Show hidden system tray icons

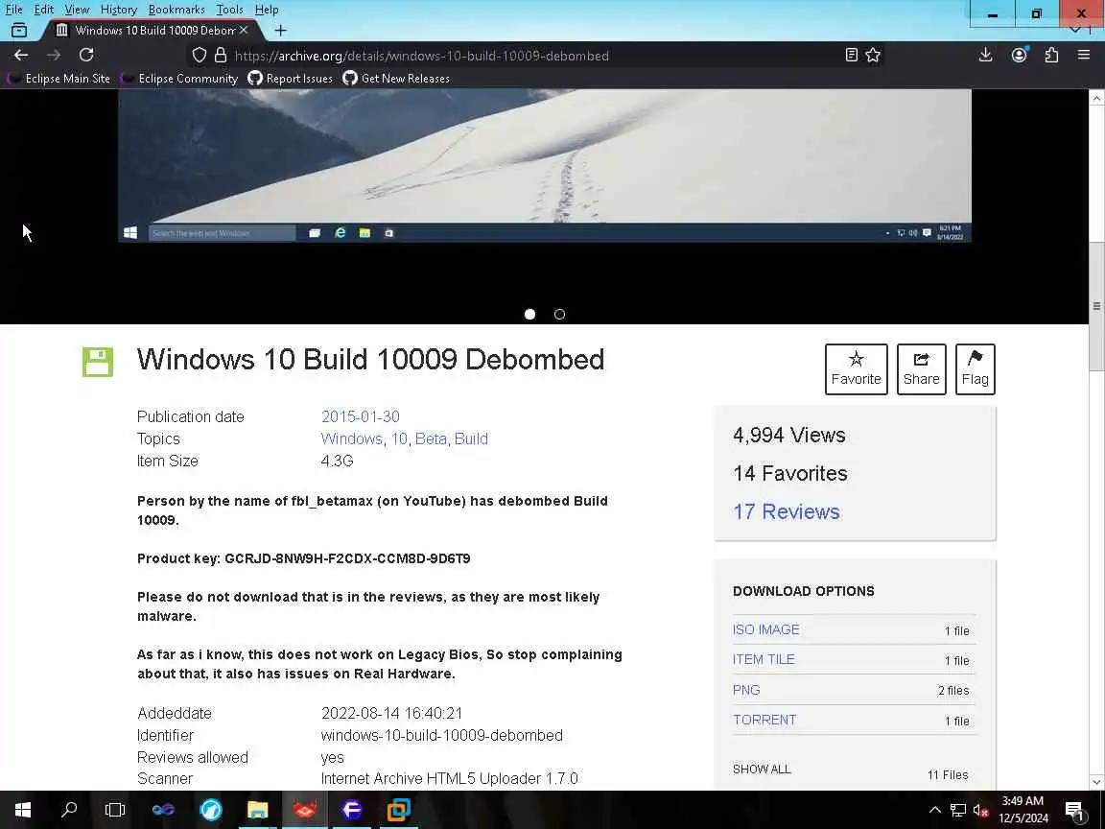(x=935, y=810)
